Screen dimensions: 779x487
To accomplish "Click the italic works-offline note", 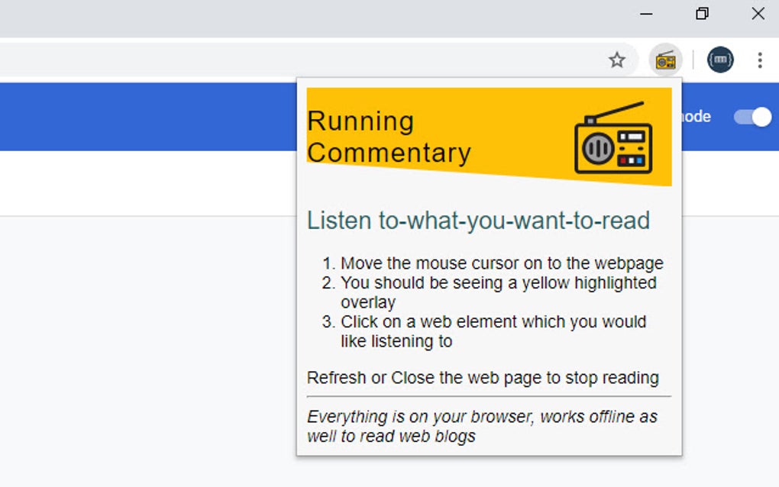I will tap(482, 426).
